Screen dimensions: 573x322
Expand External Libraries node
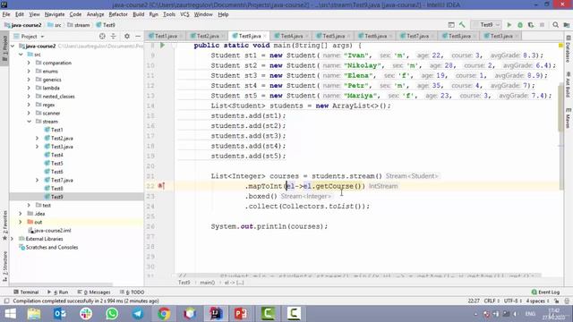pyautogui.click(x=12, y=239)
